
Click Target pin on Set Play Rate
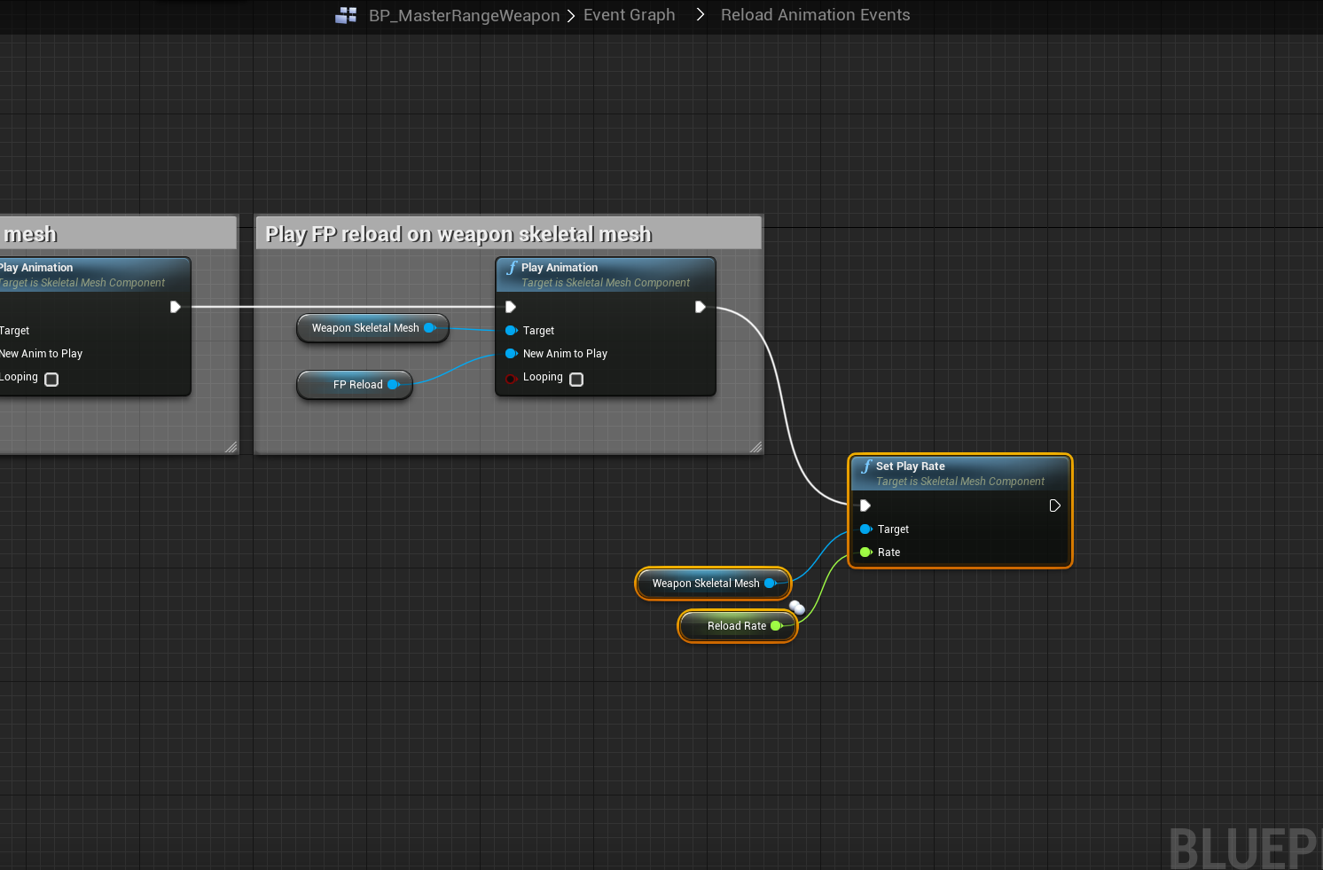click(865, 529)
